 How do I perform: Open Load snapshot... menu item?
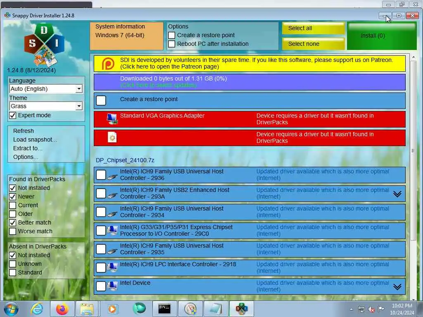35,140
